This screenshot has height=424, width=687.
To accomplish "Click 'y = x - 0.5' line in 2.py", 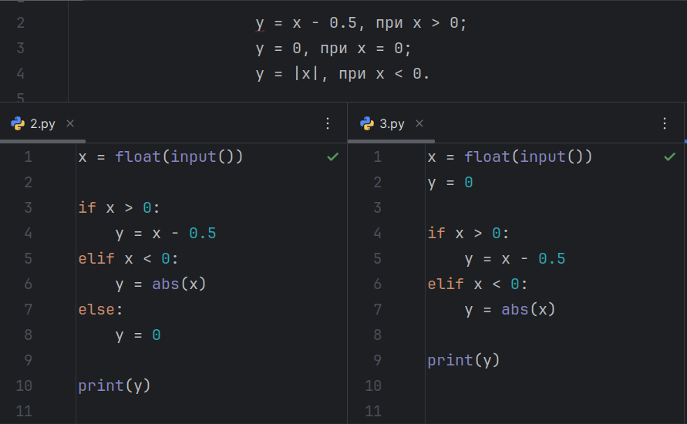I will [166, 234].
